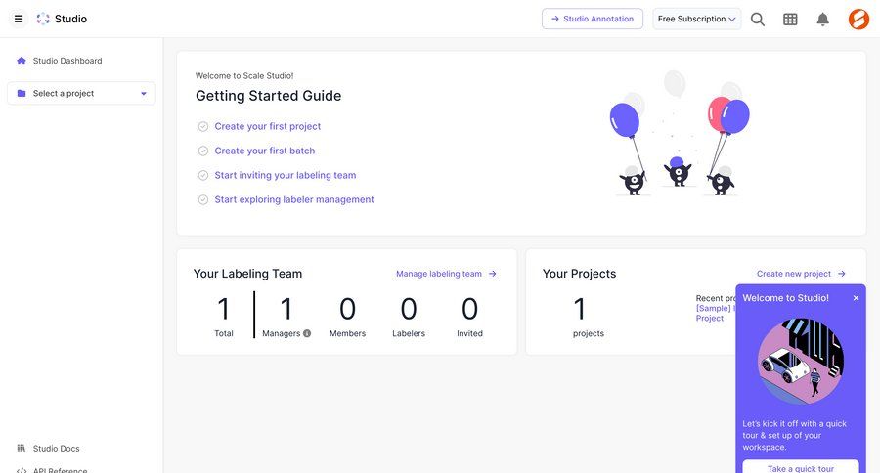Click arrow beside Create new project

(841, 274)
